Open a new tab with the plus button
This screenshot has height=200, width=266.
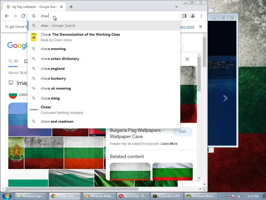coord(71,7)
